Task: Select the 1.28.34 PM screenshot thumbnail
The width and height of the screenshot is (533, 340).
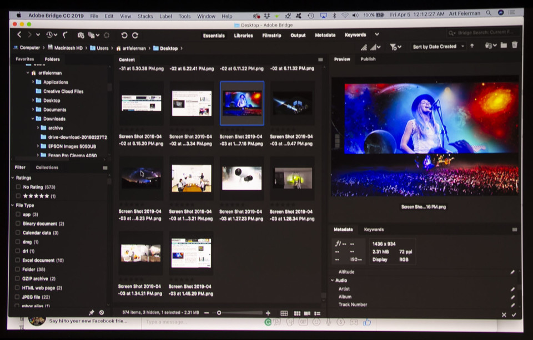Action: pyautogui.click(x=293, y=179)
